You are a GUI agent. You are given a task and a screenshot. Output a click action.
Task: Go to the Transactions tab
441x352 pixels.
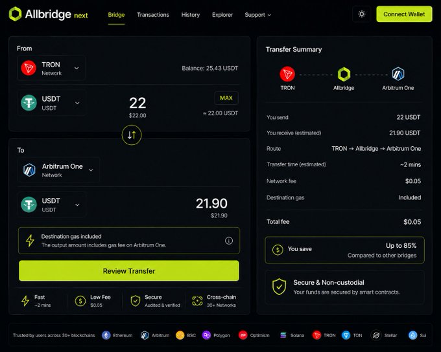(153, 15)
